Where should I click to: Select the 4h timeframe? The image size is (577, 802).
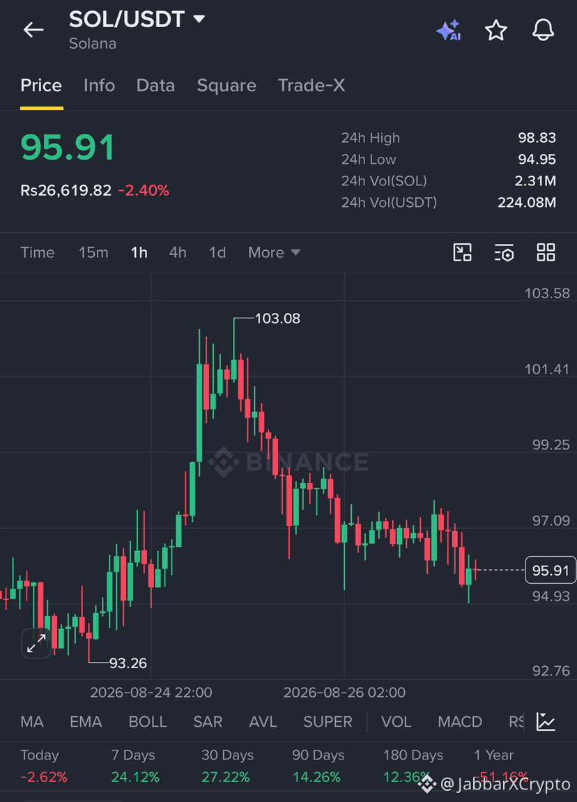(178, 252)
